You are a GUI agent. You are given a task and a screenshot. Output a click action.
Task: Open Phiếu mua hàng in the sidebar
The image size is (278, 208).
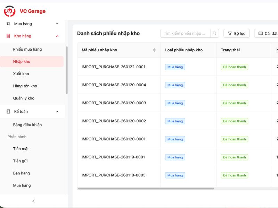[x=27, y=49]
